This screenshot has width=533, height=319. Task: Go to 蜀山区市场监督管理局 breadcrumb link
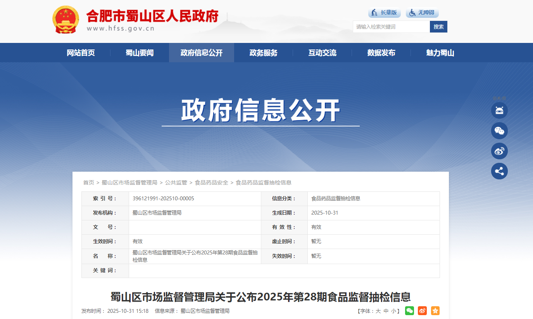(x=129, y=183)
